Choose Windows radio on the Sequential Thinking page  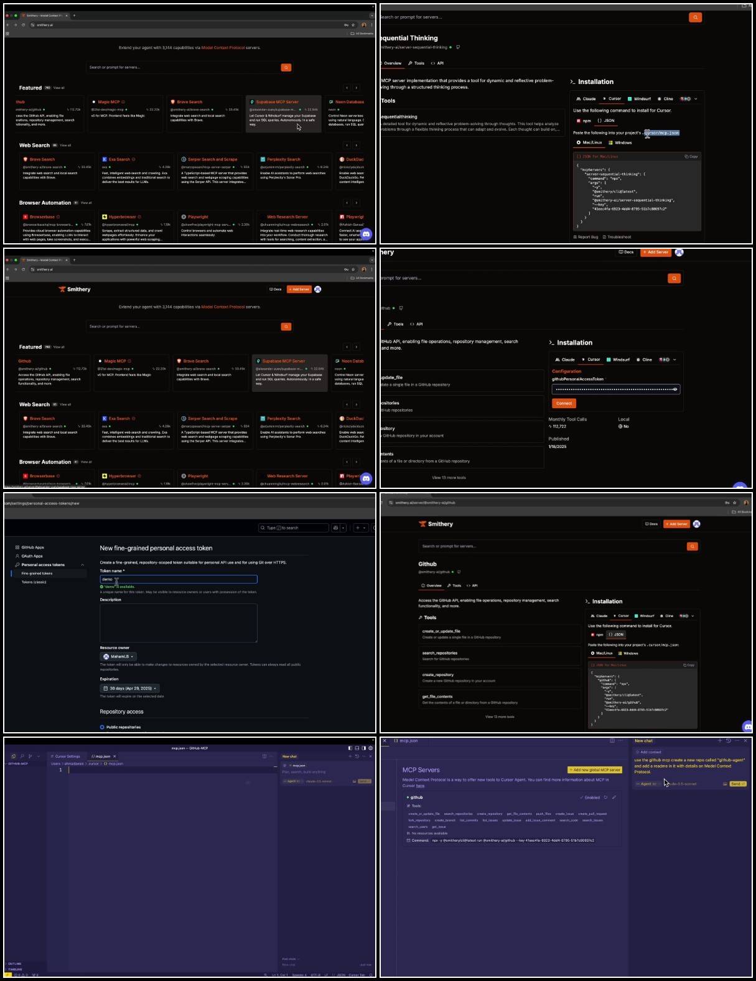[620, 142]
